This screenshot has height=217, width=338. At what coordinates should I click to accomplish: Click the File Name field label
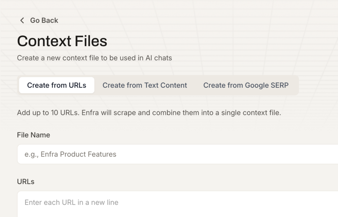(33, 135)
